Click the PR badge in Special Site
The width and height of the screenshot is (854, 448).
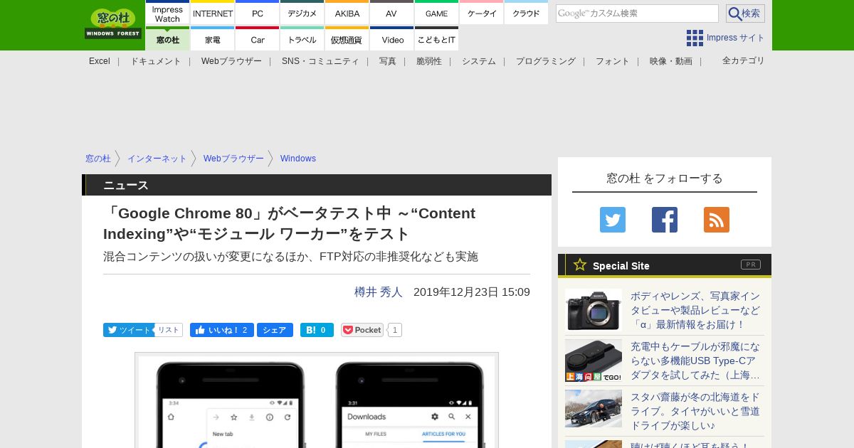point(751,265)
